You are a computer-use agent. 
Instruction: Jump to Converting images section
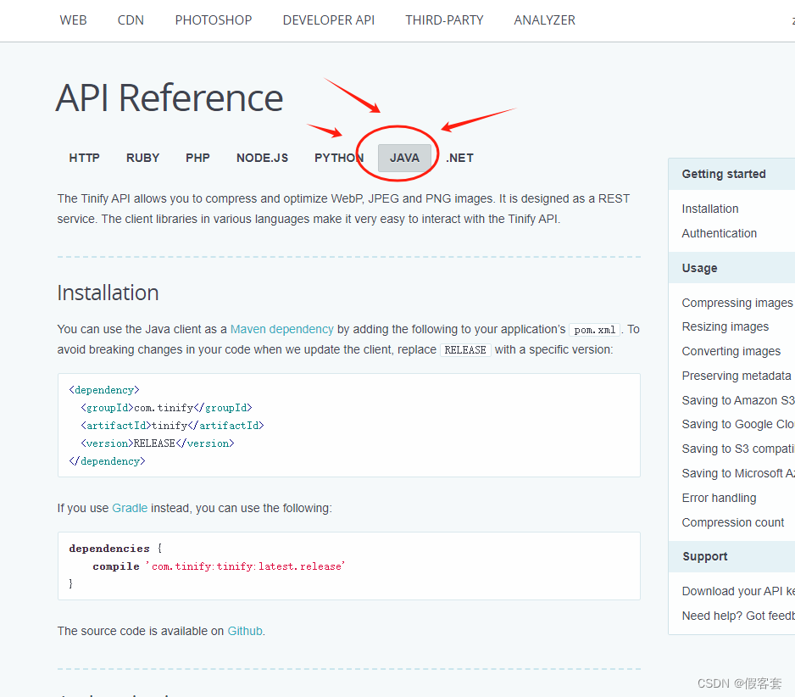[731, 351]
